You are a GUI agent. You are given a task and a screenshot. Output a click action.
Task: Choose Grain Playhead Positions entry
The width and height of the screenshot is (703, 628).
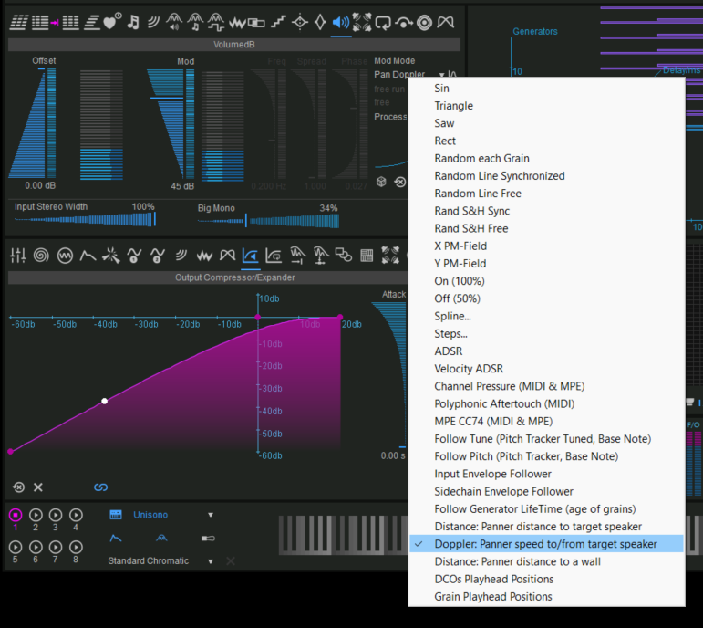pyautogui.click(x=546, y=596)
